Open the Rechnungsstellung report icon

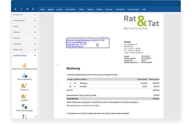click(24, 76)
